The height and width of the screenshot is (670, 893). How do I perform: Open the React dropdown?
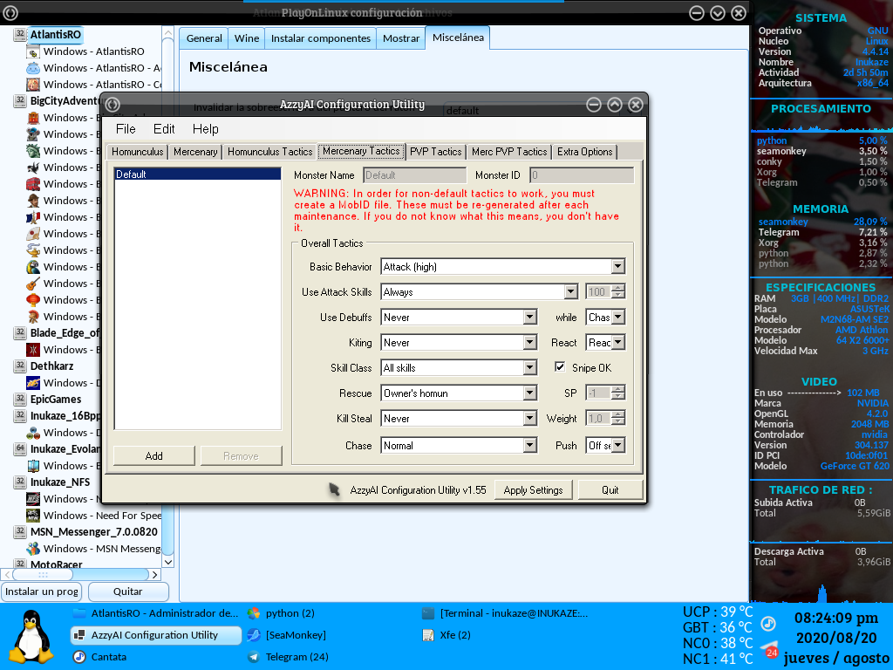point(618,342)
